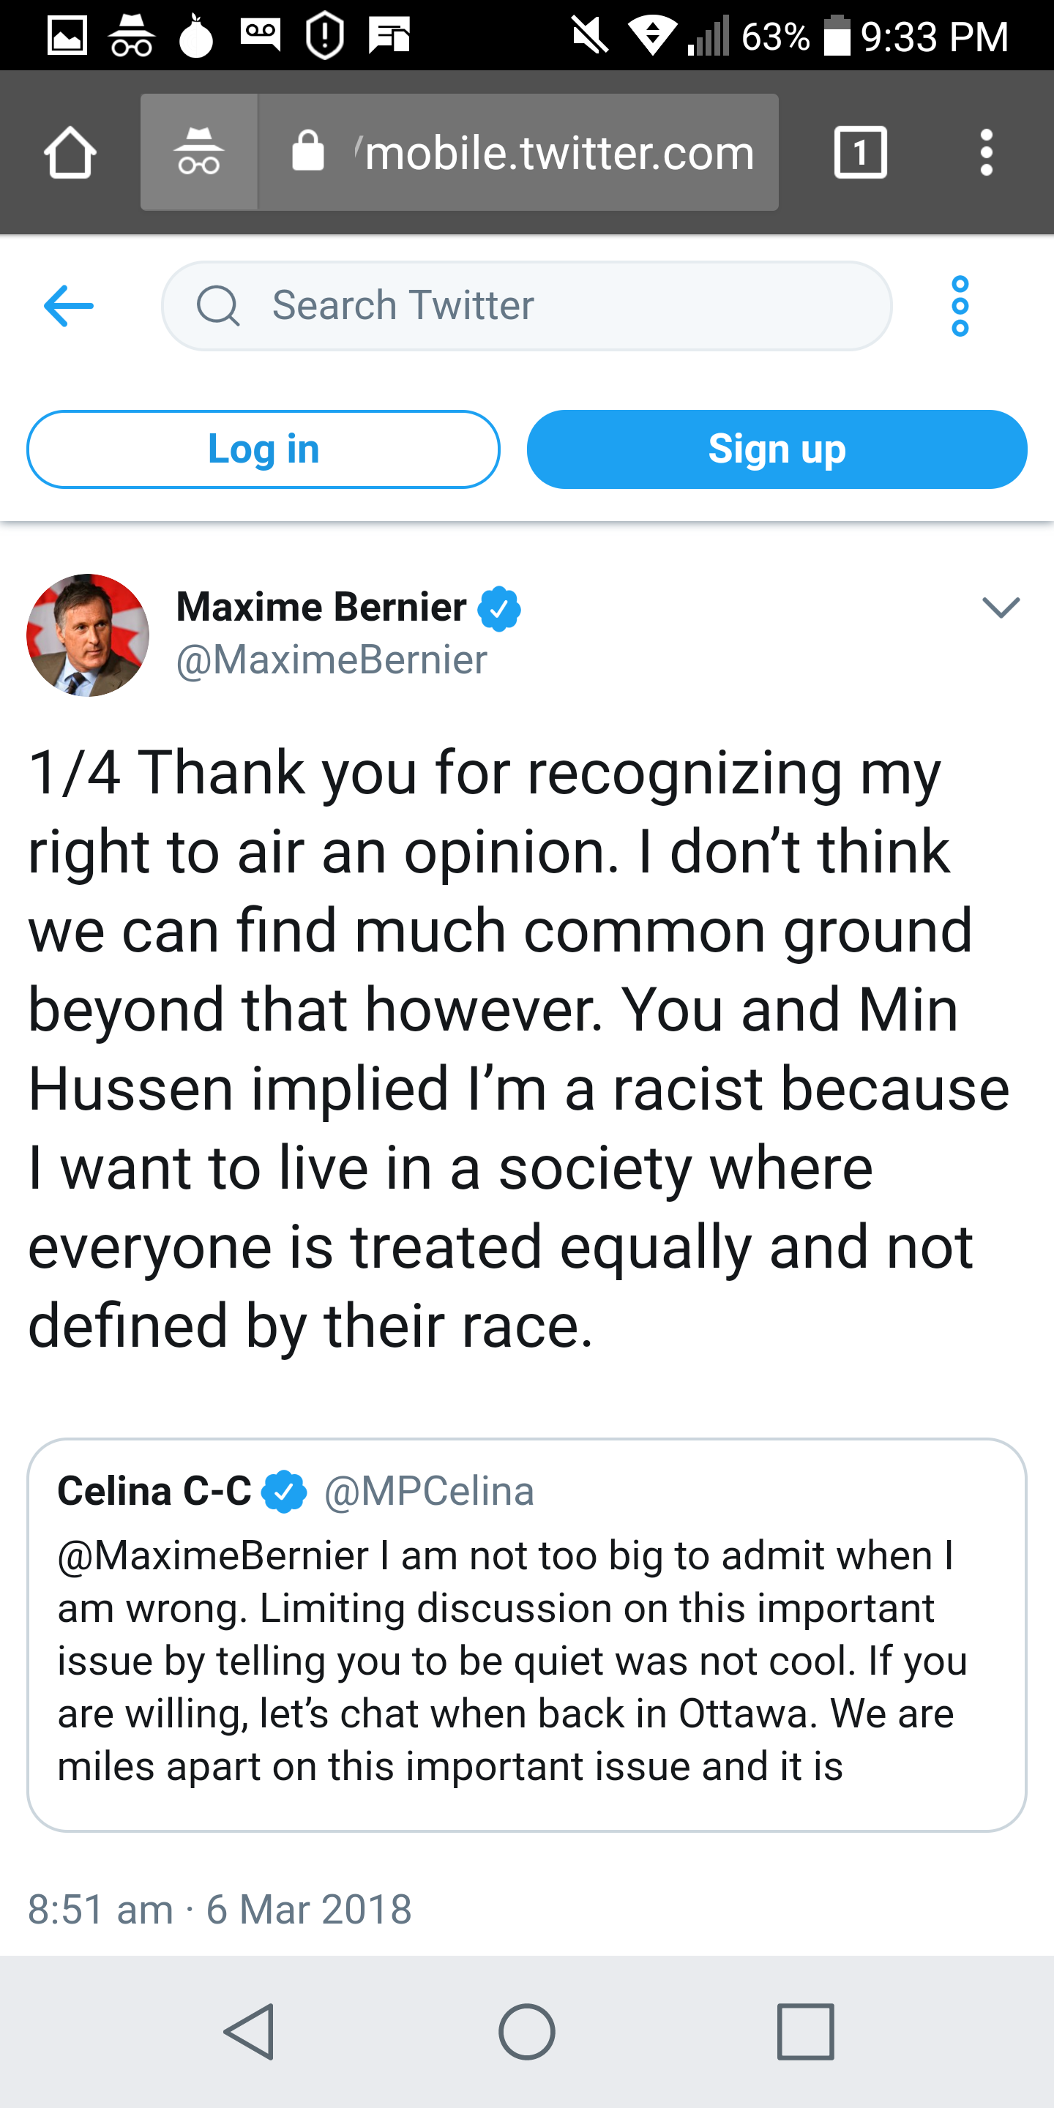Open the @MaximeBernier handle link

332,659
